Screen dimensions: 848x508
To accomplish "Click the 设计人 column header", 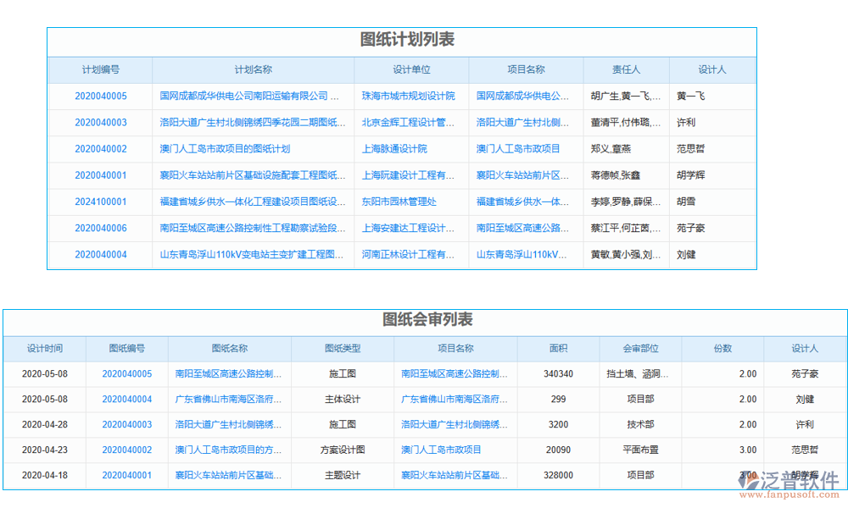I will click(712, 69).
